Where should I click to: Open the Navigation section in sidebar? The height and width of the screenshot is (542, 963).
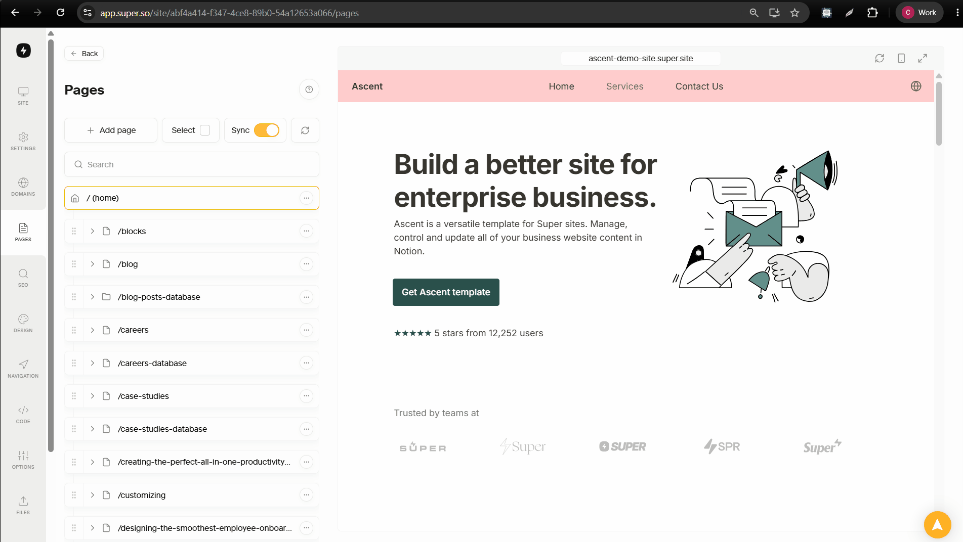pos(23,369)
